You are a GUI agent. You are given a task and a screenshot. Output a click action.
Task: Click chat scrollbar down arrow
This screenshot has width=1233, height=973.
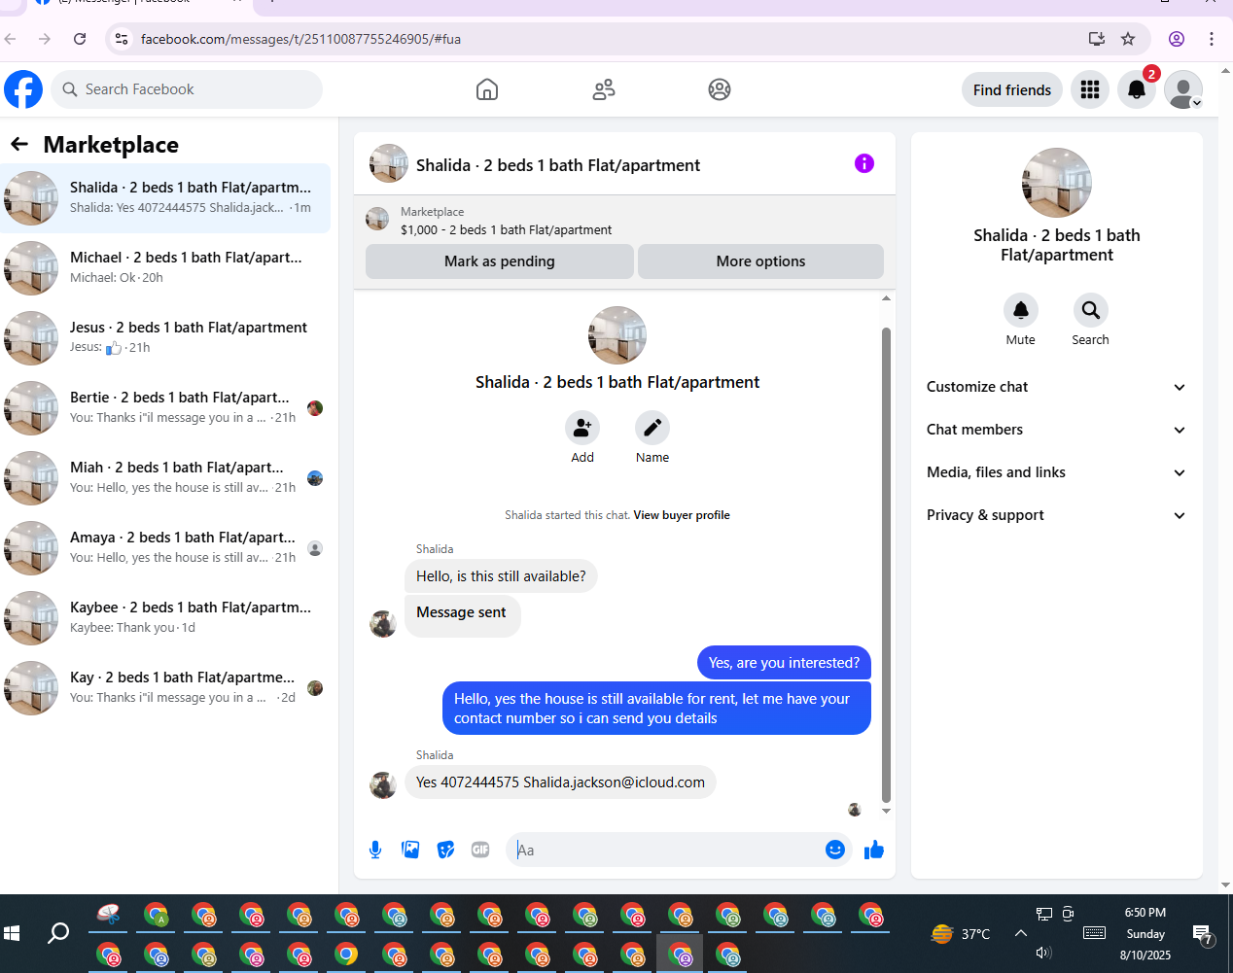(x=886, y=811)
